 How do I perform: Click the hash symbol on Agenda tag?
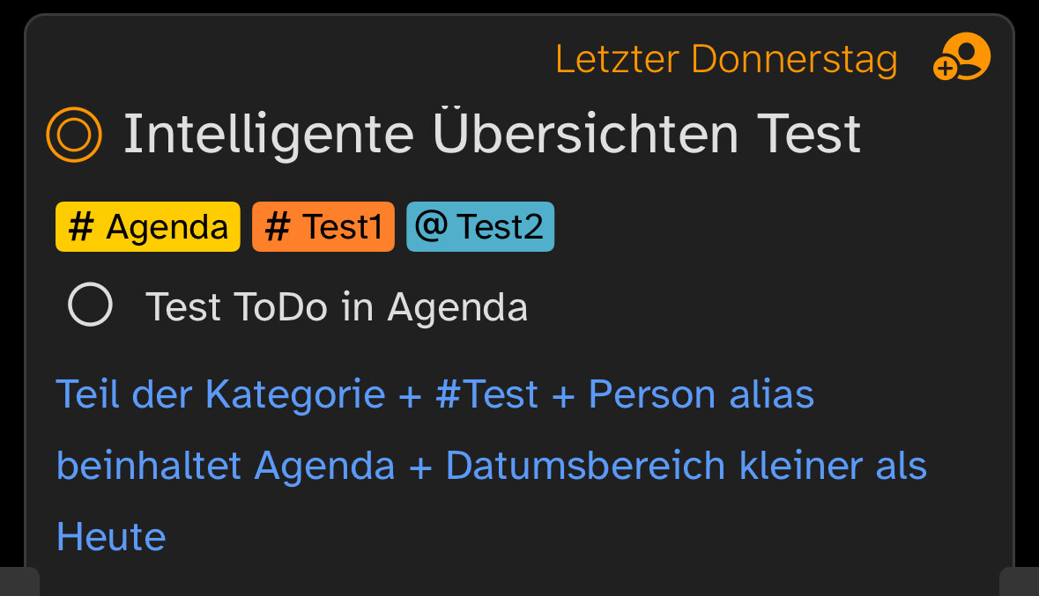[x=81, y=227]
